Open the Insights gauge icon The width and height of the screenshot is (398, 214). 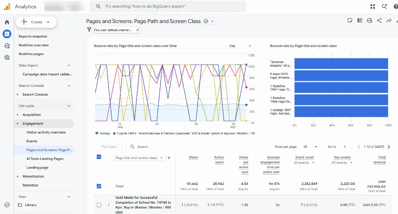click(369, 21)
